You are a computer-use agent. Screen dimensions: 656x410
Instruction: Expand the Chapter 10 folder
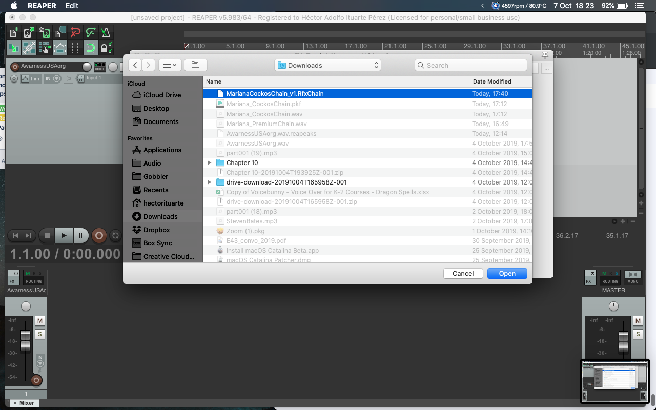pos(209,163)
